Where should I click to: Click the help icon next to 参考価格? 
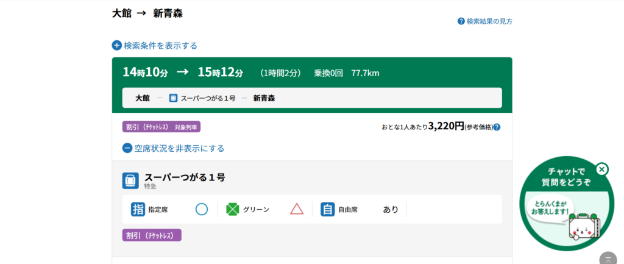click(x=497, y=127)
